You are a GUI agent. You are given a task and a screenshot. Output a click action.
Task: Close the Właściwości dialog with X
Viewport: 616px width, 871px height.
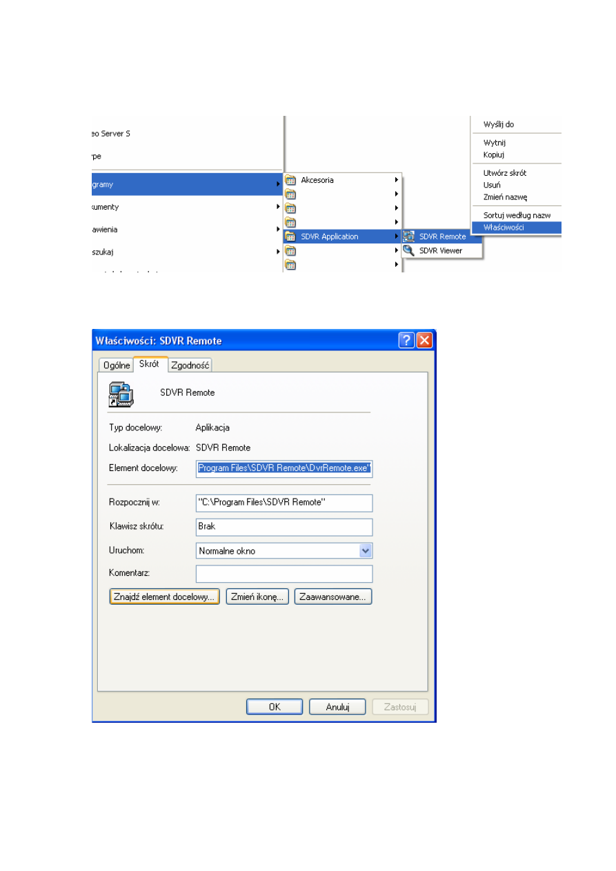(x=424, y=341)
